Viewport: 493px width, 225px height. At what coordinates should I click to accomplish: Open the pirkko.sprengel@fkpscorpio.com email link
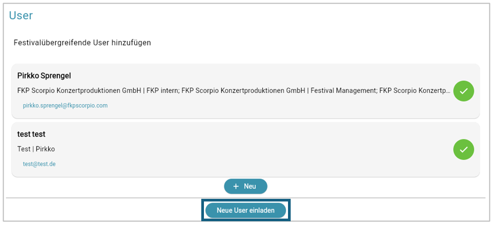pyautogui.click(x=65, y=105)
